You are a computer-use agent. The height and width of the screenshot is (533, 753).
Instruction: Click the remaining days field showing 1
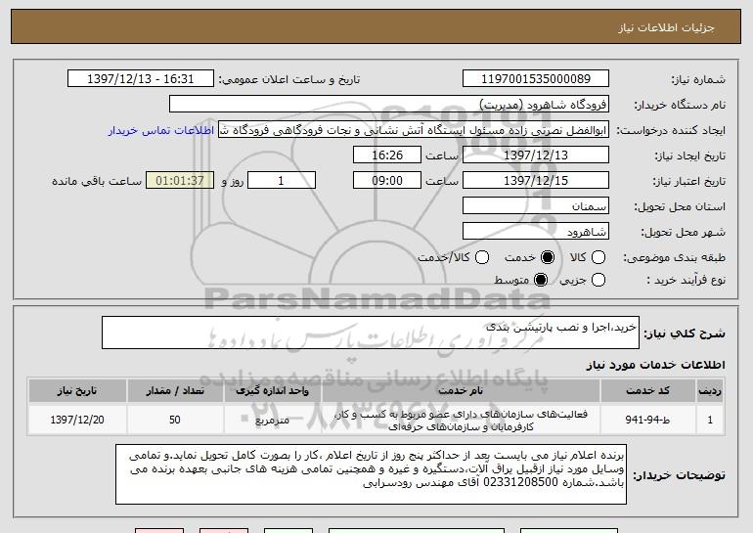coord(282,181)
